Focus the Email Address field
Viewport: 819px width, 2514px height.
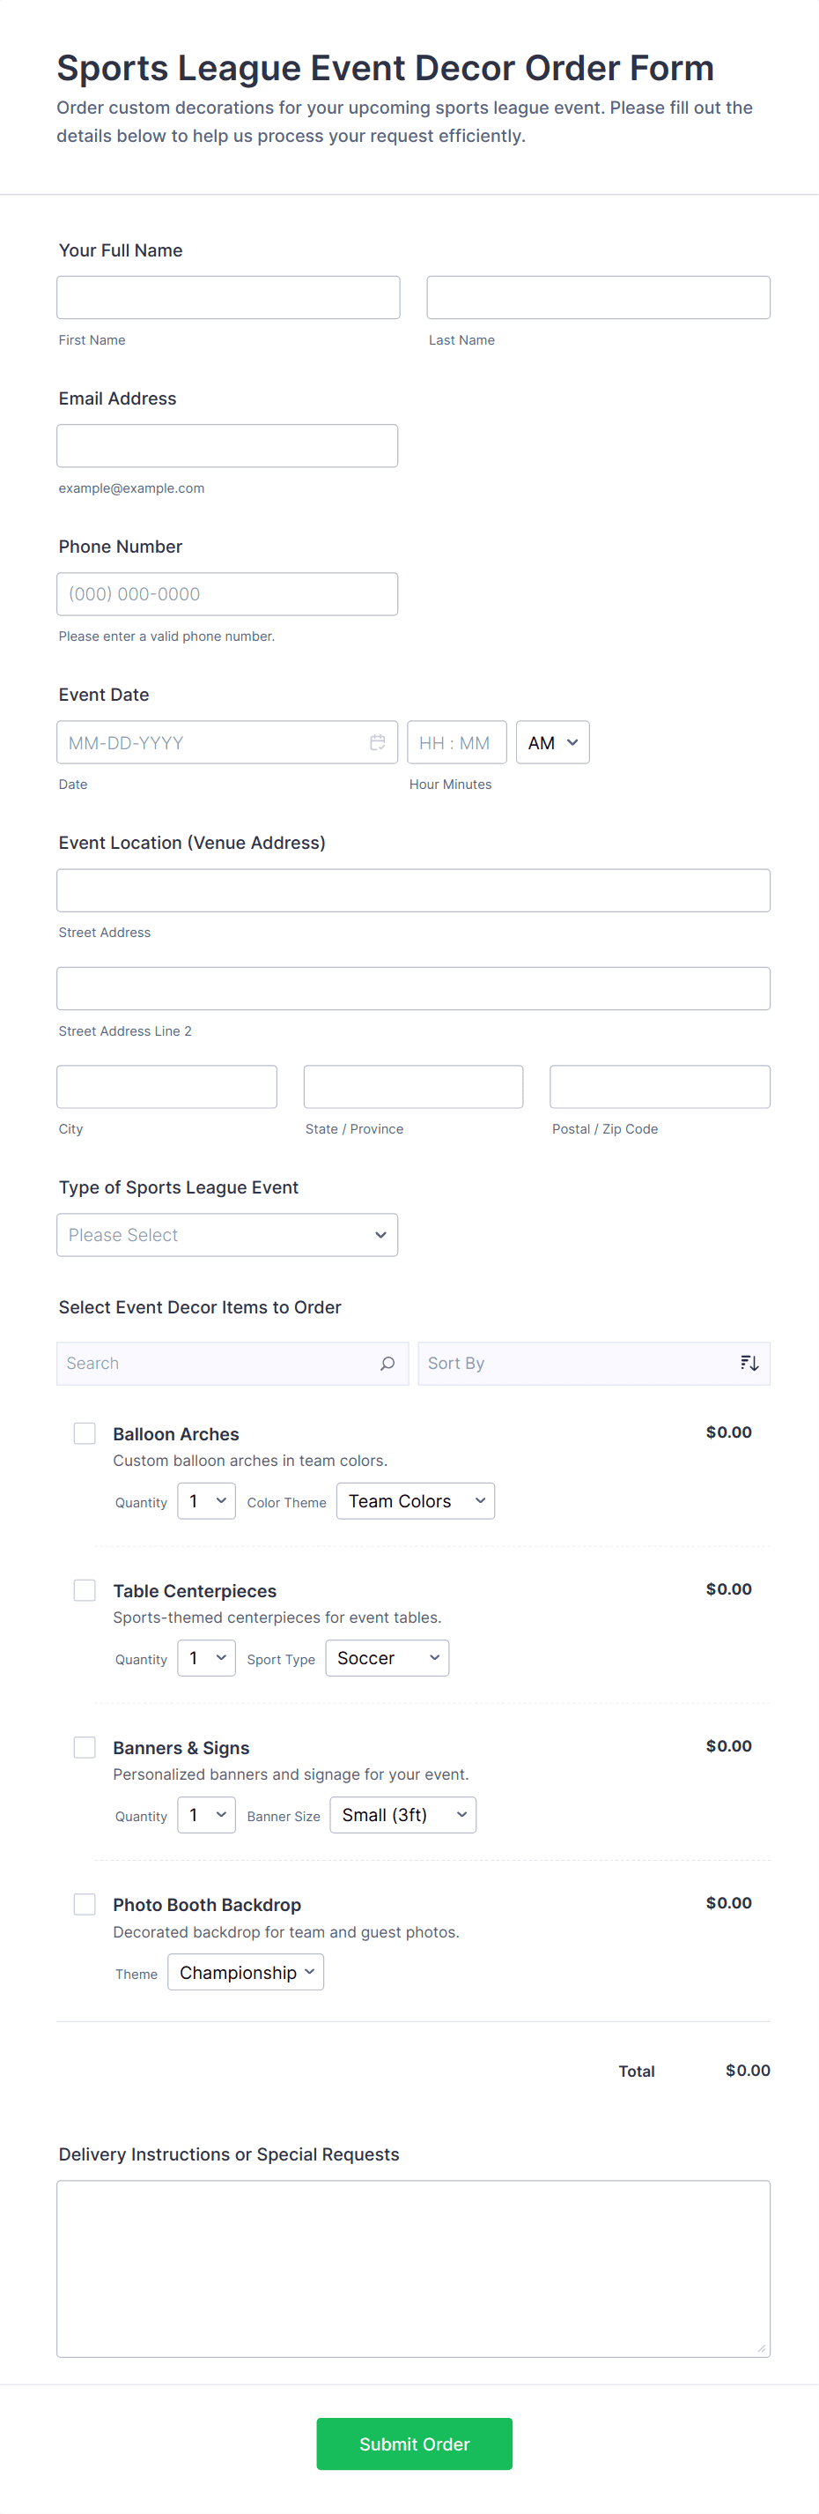pos(227,446)
